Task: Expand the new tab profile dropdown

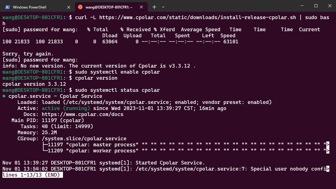Action: coord(163,7)
